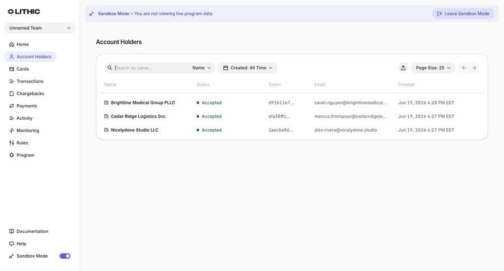Click the search magnifier icon
The image size is (504, 271).
[110, 68]
